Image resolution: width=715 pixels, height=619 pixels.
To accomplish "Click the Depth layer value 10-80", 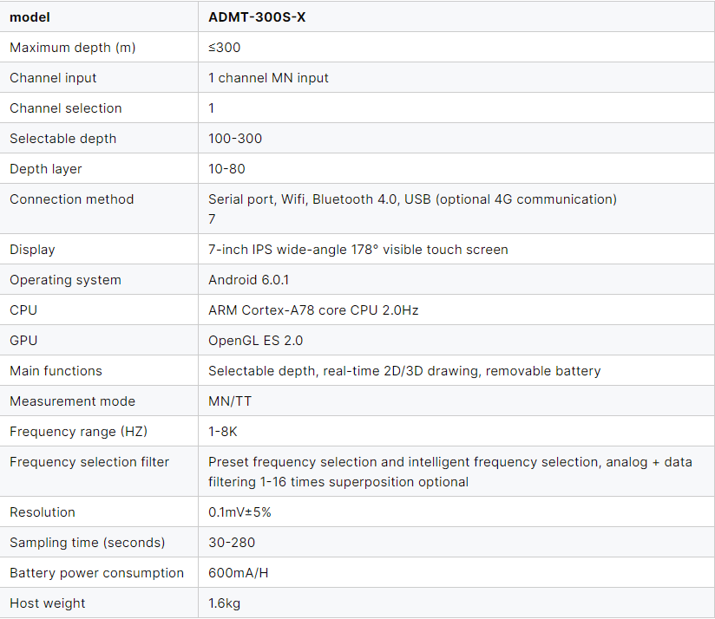I will 226,169.
